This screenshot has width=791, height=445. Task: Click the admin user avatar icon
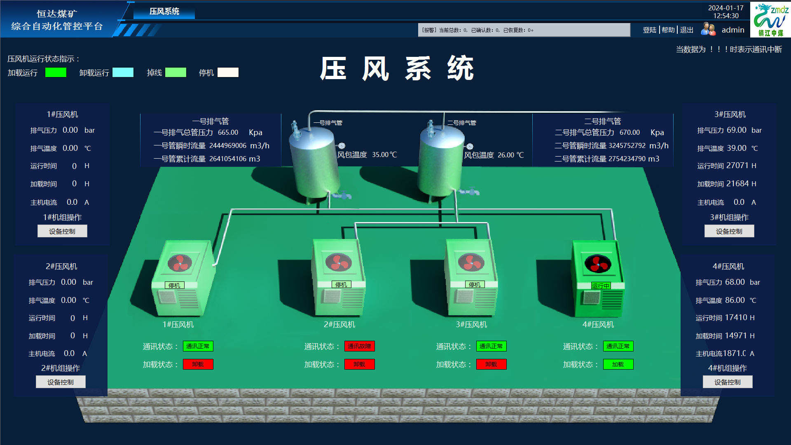point(708,29)
